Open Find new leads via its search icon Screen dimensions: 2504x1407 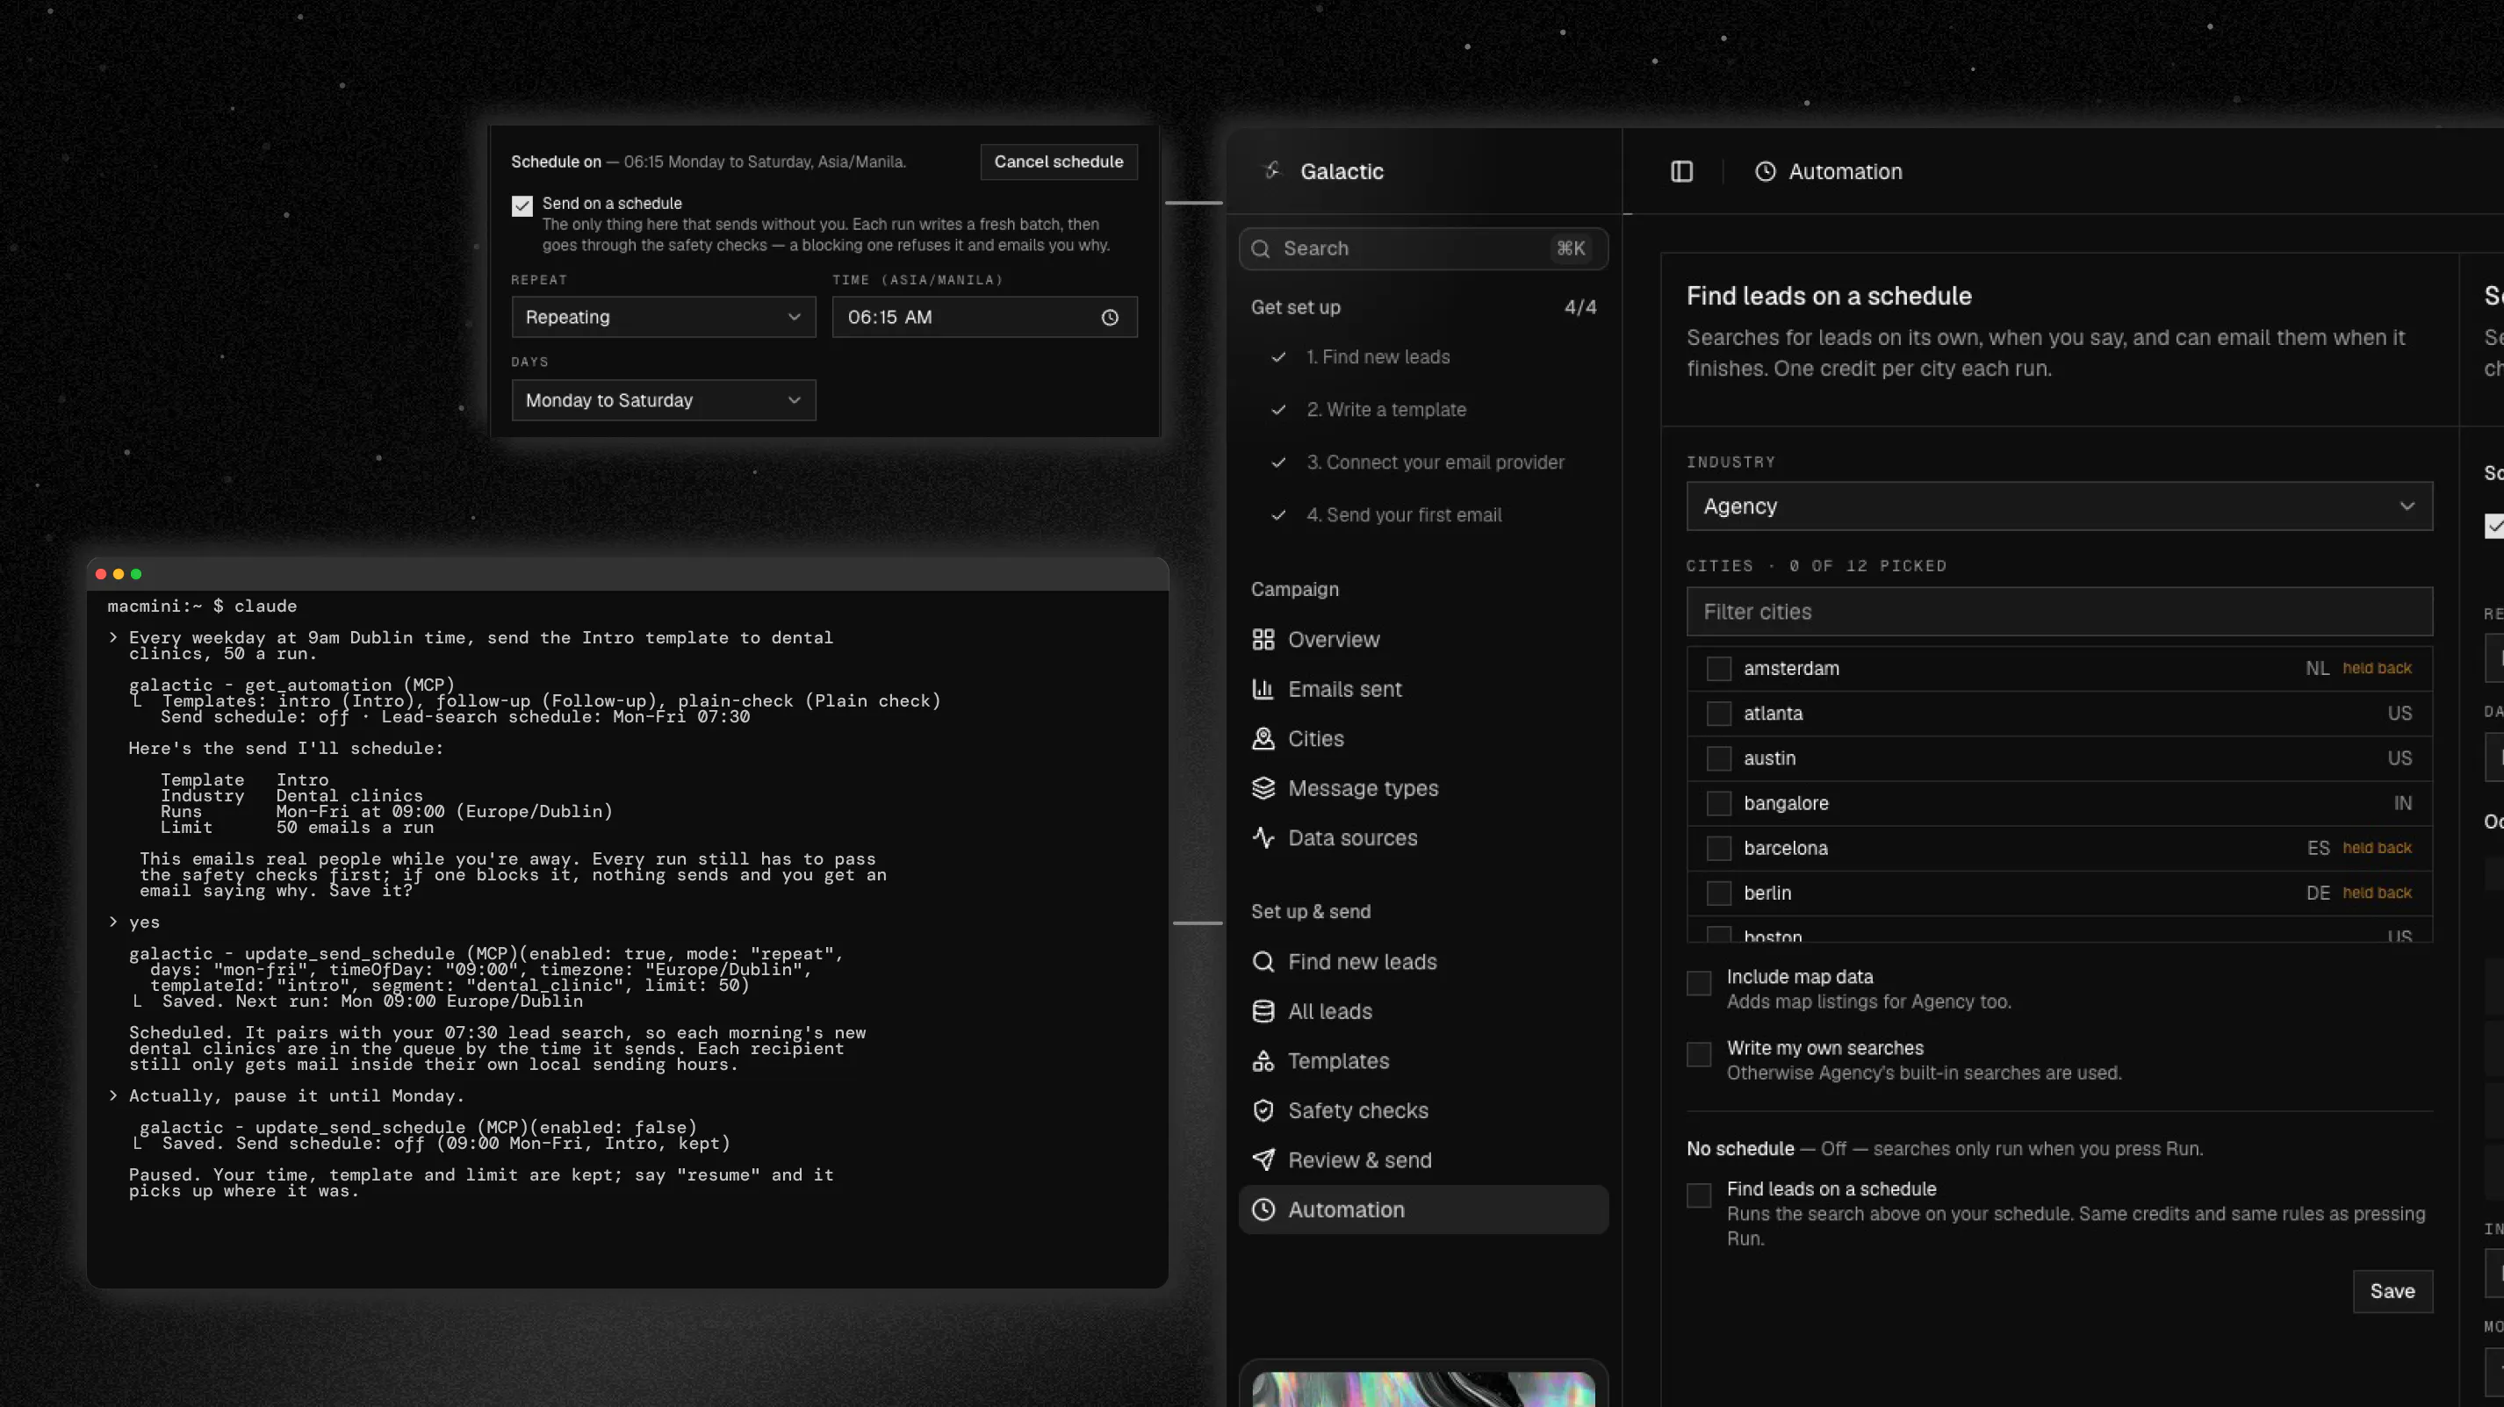click(1263, 962)
